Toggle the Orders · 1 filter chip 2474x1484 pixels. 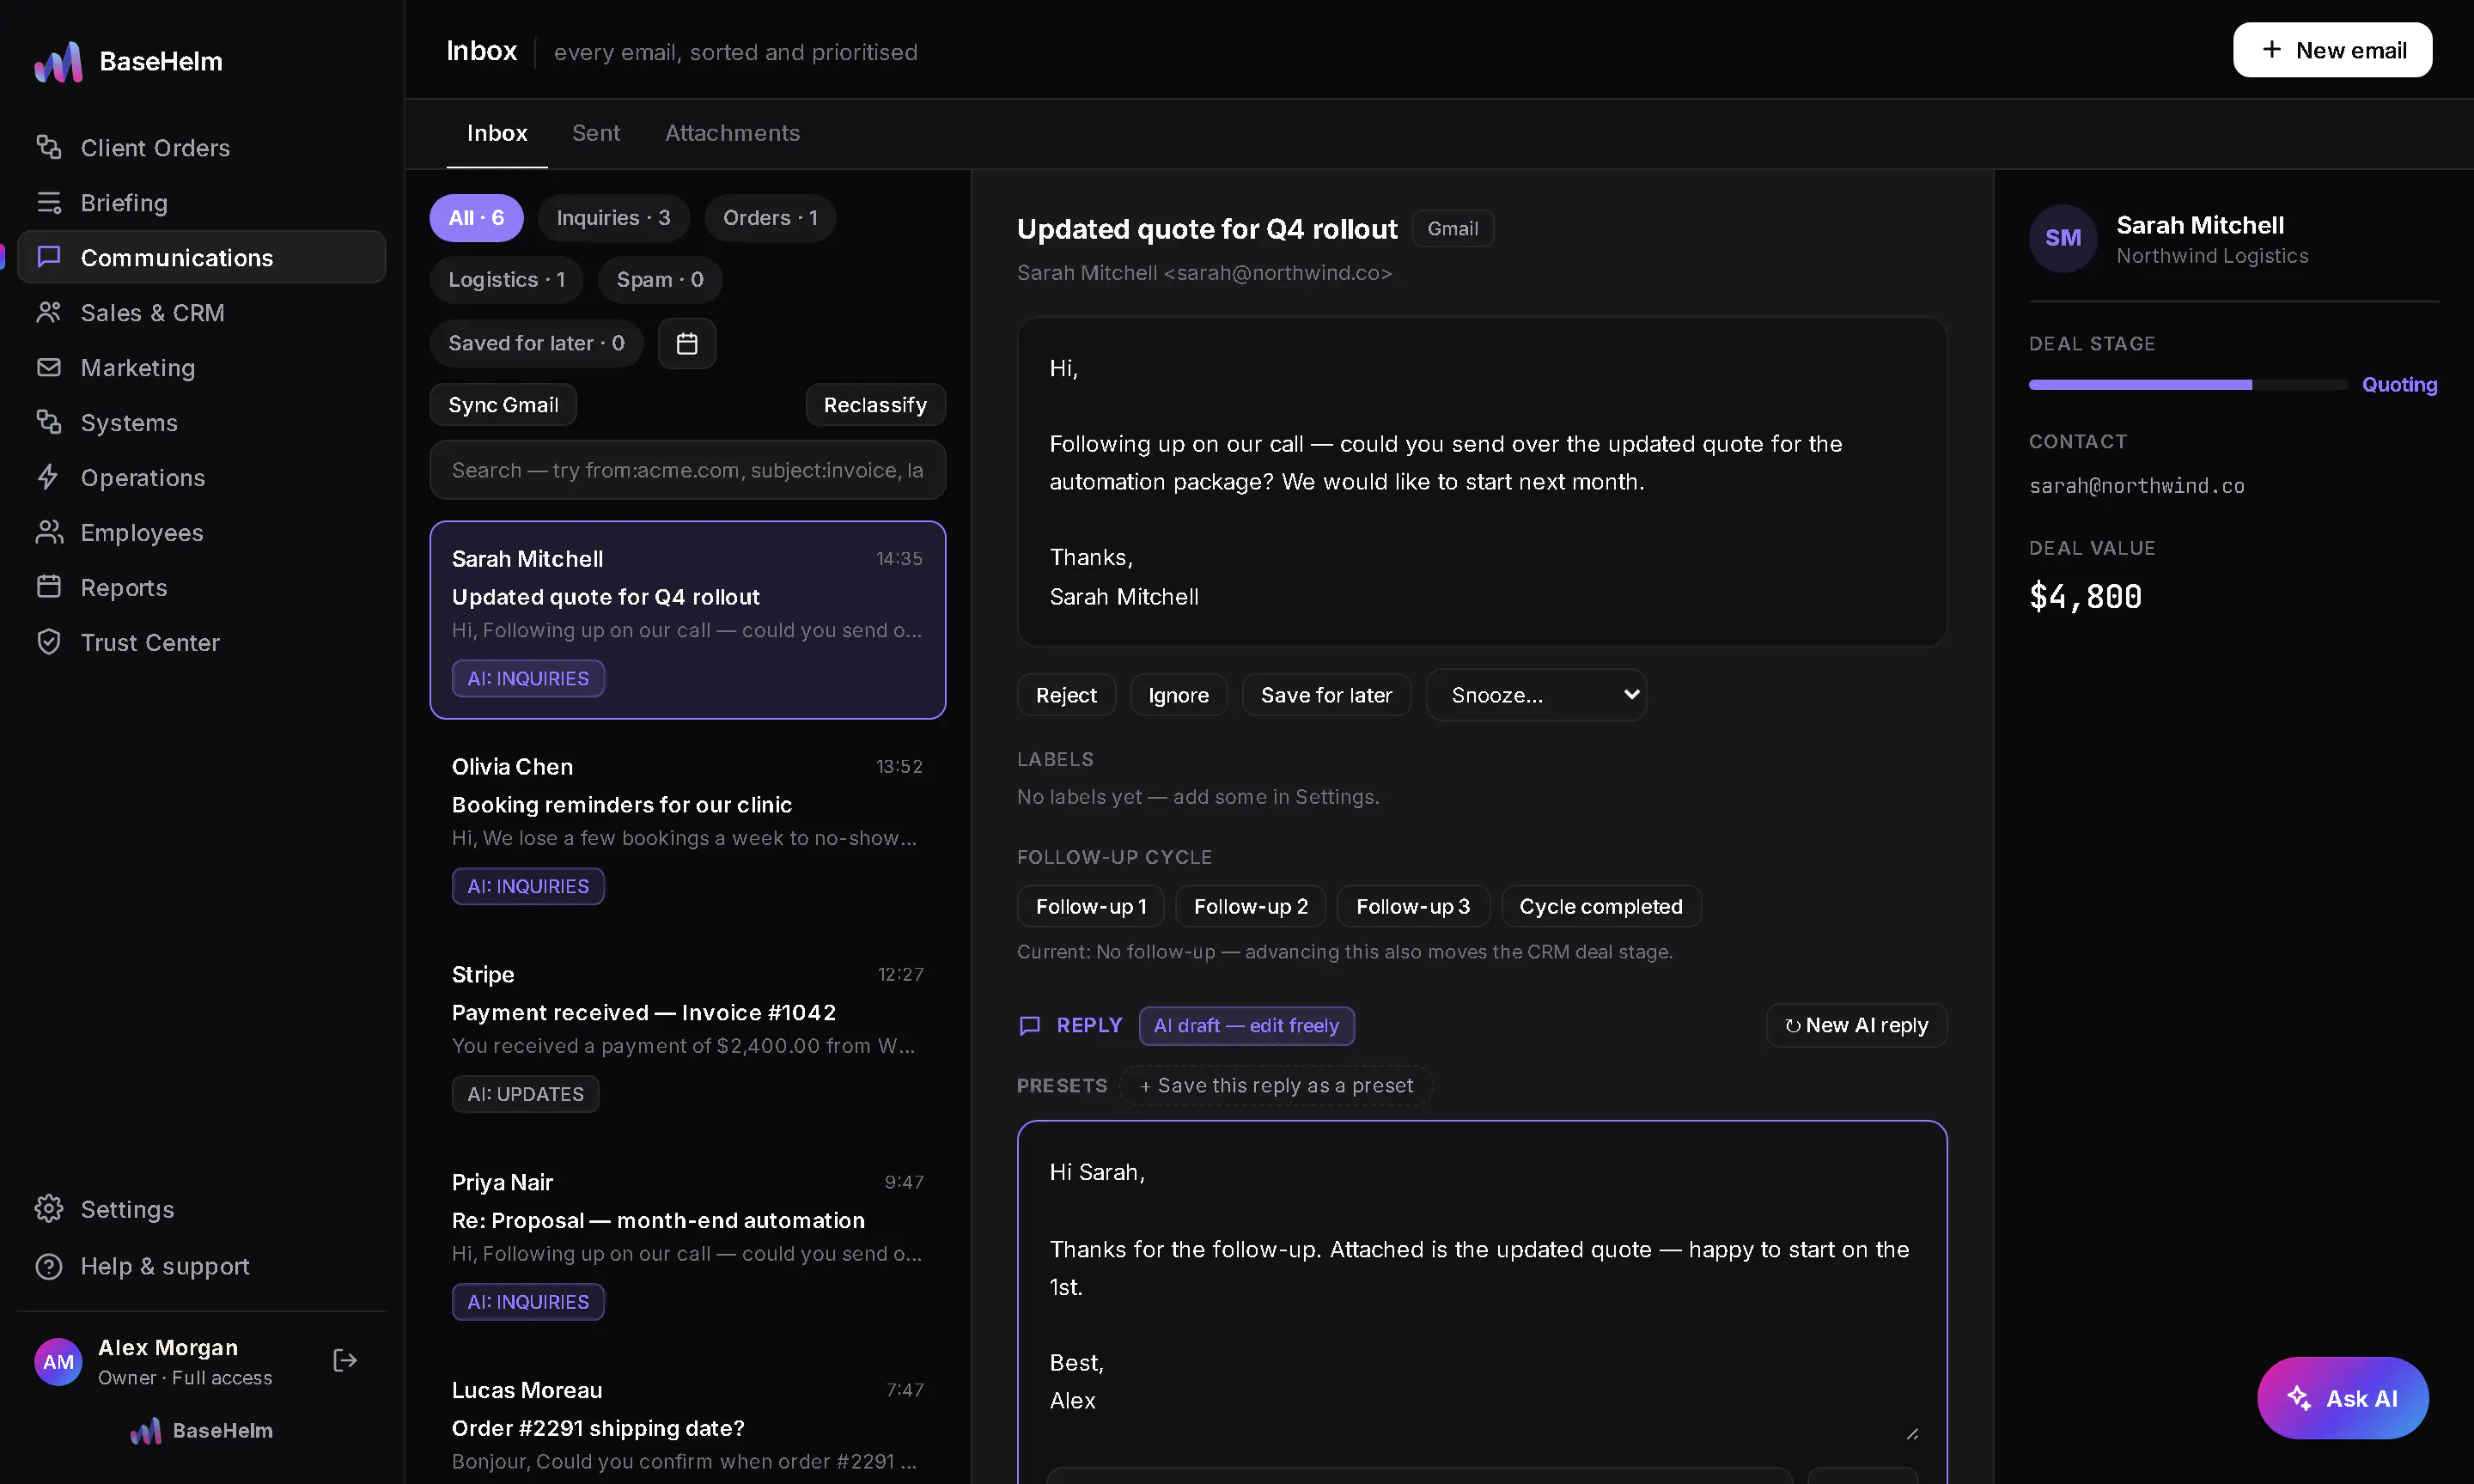click(x=770, y=218)
